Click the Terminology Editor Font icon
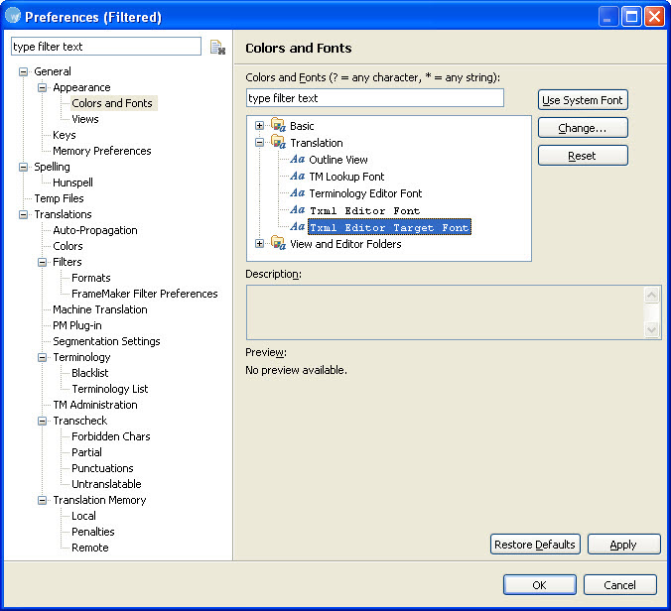This screenshot has height=611, width=671. tap(298, 193)
